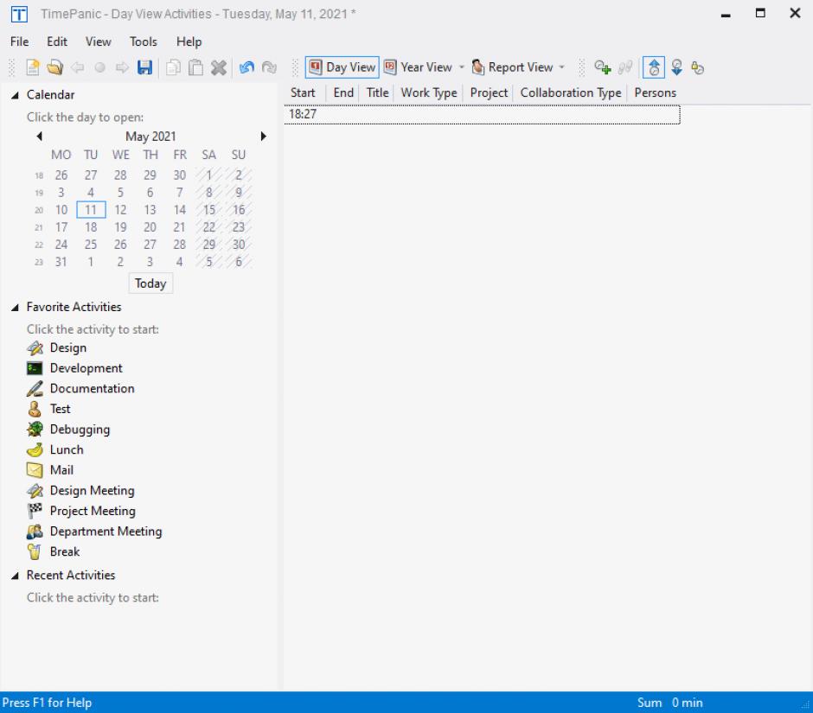This screenshot has height=713, width=813.
Task: Click the down-arrow clock toolbar icon
Action: click(676, 67)
